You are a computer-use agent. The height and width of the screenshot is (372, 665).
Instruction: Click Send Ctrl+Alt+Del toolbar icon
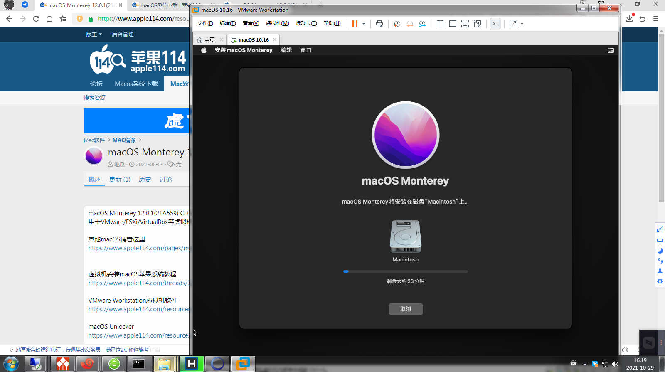point(379,24)
